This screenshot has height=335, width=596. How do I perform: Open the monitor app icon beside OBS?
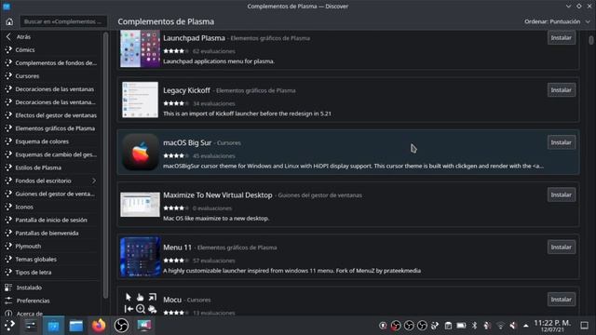coord(144,326)
